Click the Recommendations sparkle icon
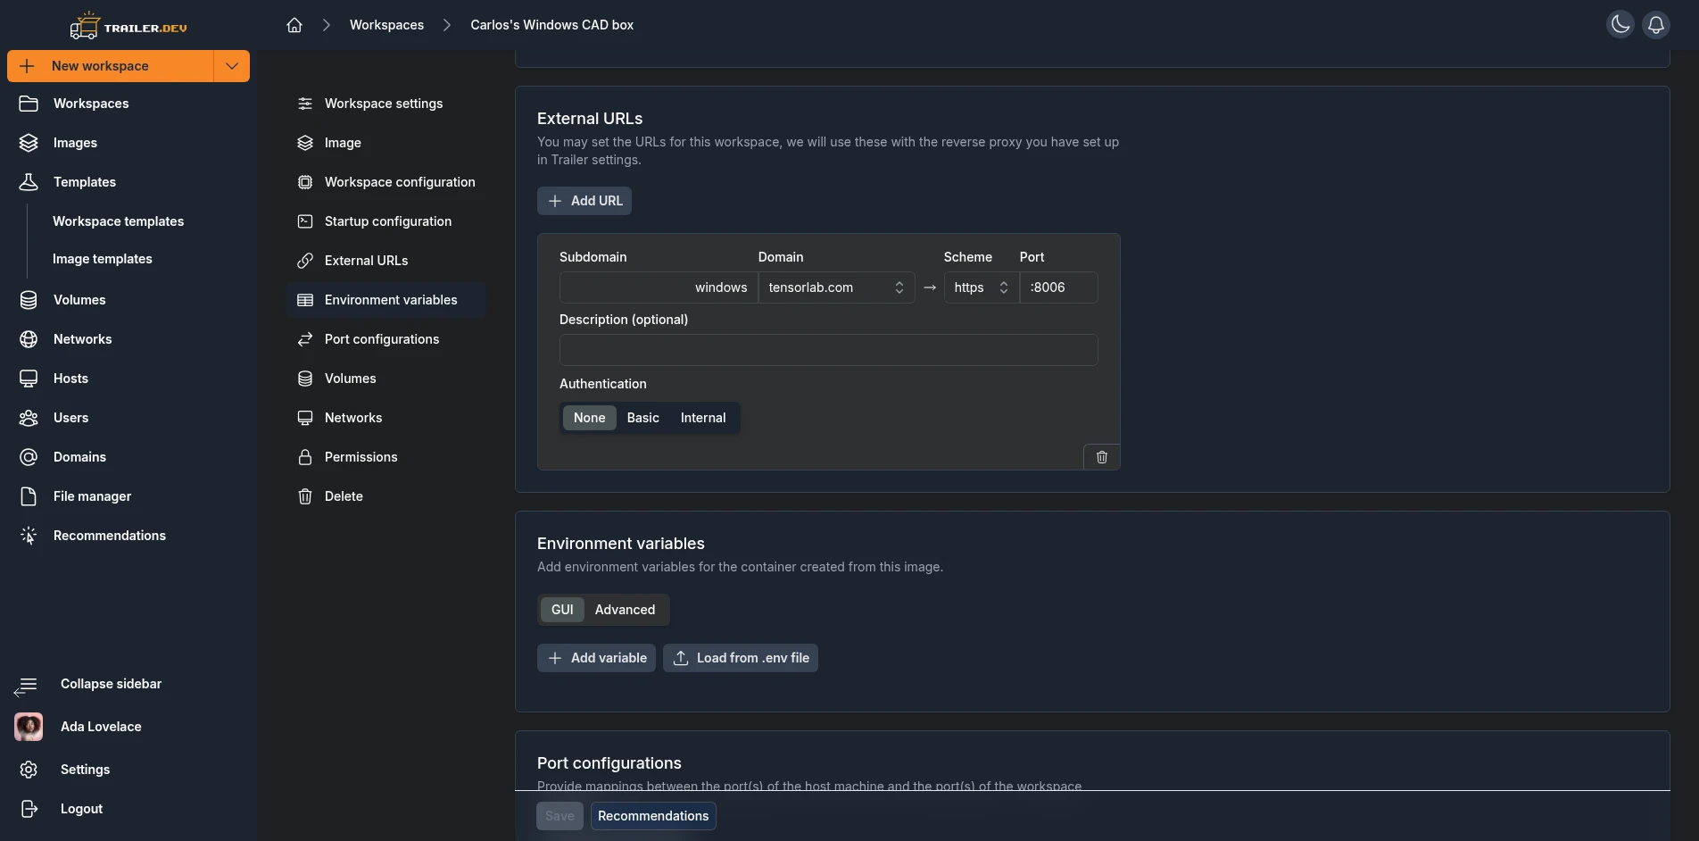Image resolution: width=1699 pixels, height=841 pixels. pos(29,536)
